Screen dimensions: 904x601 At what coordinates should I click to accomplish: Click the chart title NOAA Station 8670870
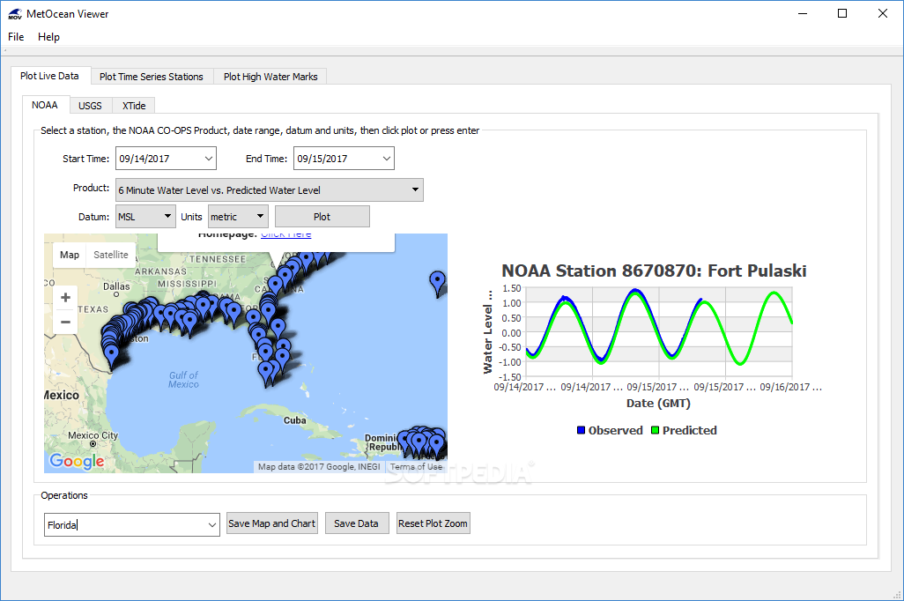[654, 271]
